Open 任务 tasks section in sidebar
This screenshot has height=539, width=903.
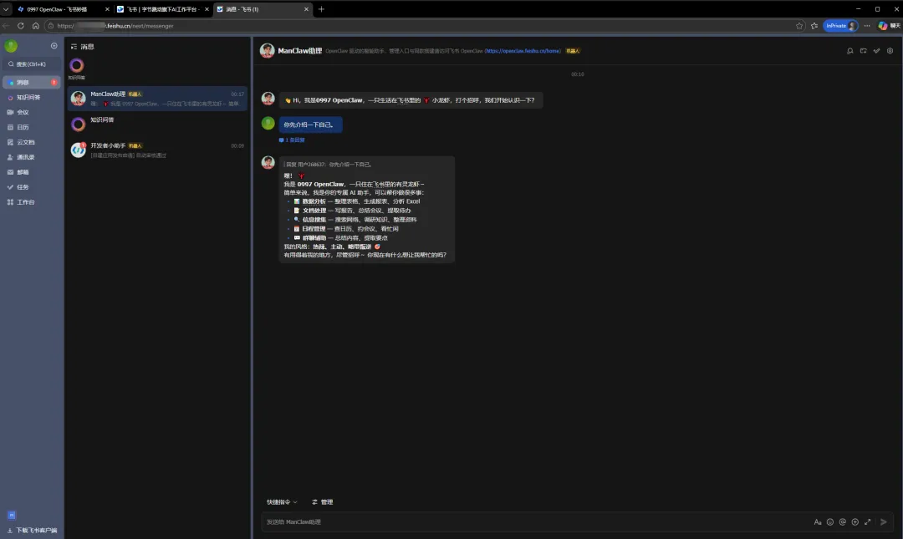(32, 187)
